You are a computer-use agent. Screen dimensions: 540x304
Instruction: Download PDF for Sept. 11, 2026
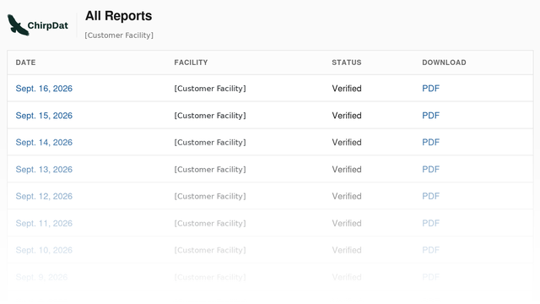click(431, 223)
